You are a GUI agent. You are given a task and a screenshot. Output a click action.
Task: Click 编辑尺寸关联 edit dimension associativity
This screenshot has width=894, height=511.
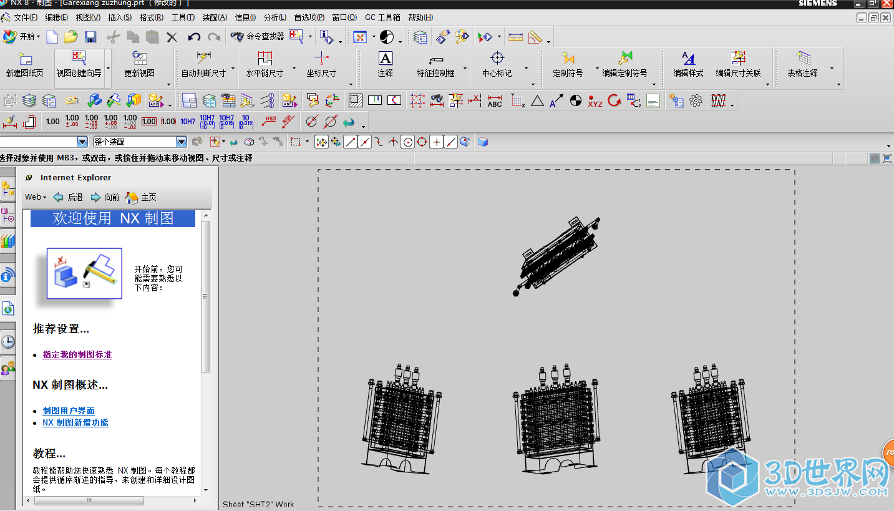tap(739, 65)
